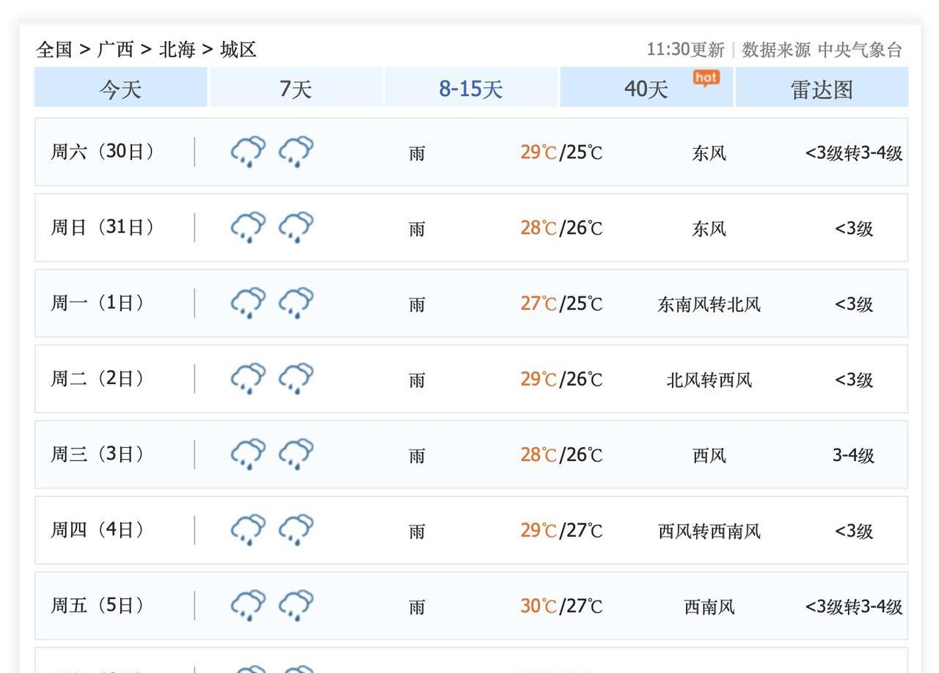Show the 雷达图 tab
This screenshot has height=673, width=939.
[x=822, y=89]
